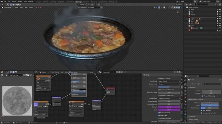Click the Blender logo menu icon

[x=2, y=1]
